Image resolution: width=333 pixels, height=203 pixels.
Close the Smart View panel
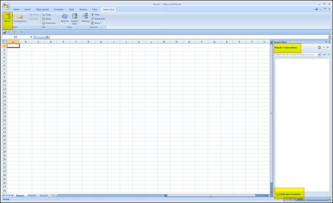click(x=329, y=42)
